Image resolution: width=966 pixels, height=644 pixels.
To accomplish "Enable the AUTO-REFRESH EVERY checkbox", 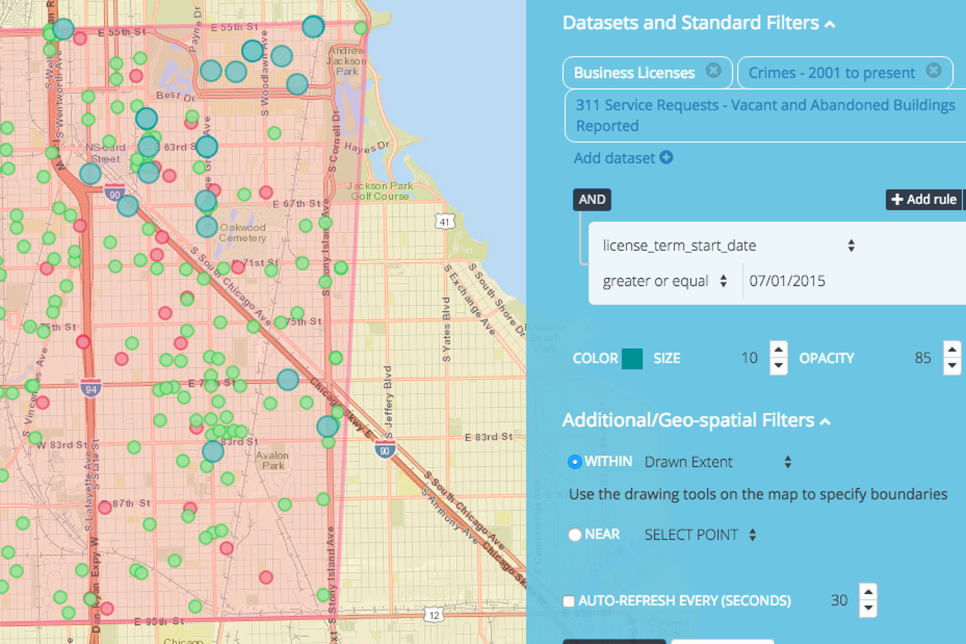I will pos(569,601).
